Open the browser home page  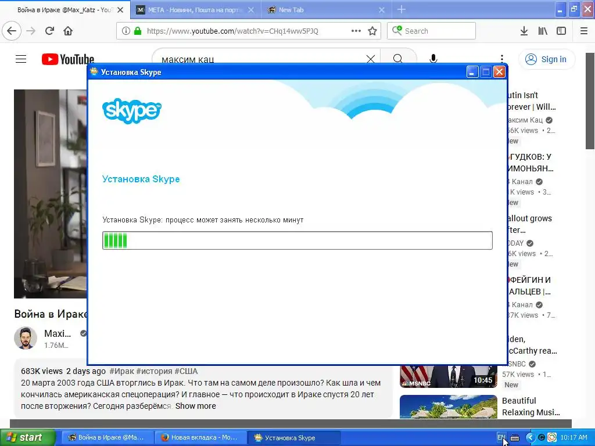point(68,31)
